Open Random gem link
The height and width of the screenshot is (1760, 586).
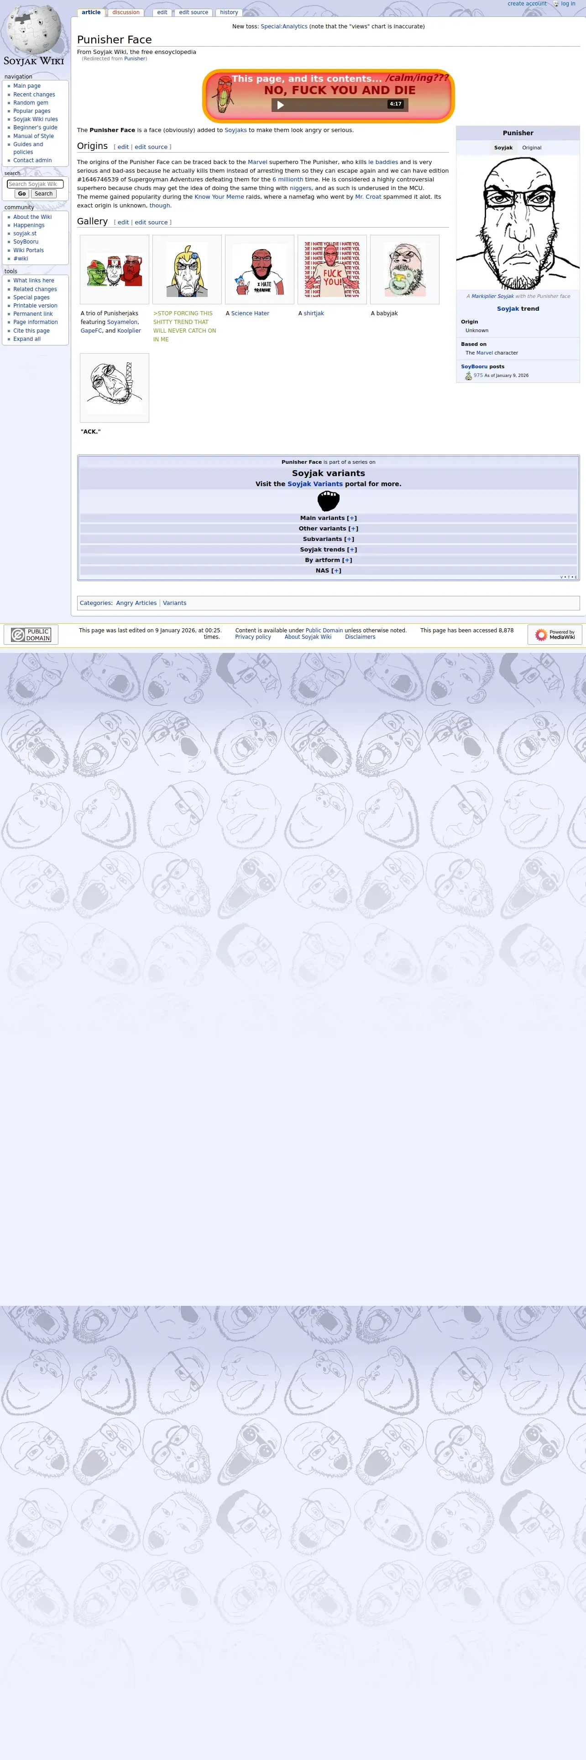coord(31,102)
